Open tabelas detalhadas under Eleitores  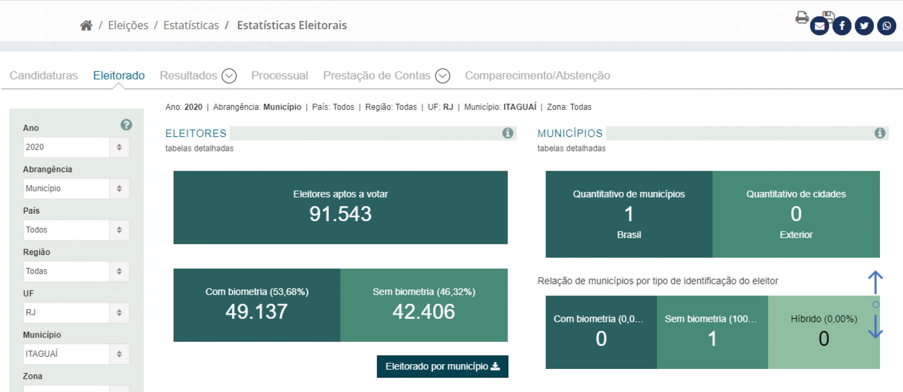199,149
